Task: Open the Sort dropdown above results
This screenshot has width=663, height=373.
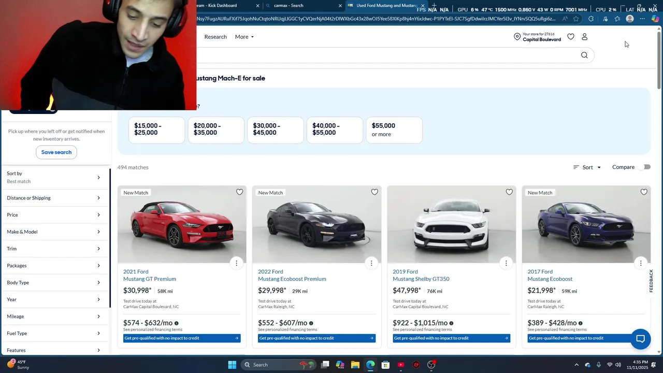Action: 587,167
